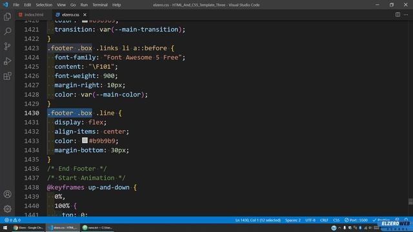Click the Live Server Port : 5500 indicator
This screenshot has height=232, width=413.
point(356,220)
